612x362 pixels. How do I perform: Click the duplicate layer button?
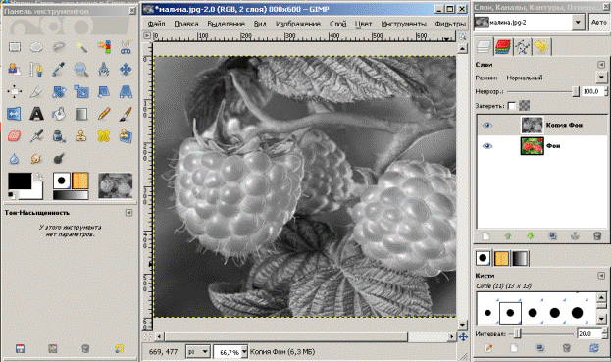pos(553,236)
